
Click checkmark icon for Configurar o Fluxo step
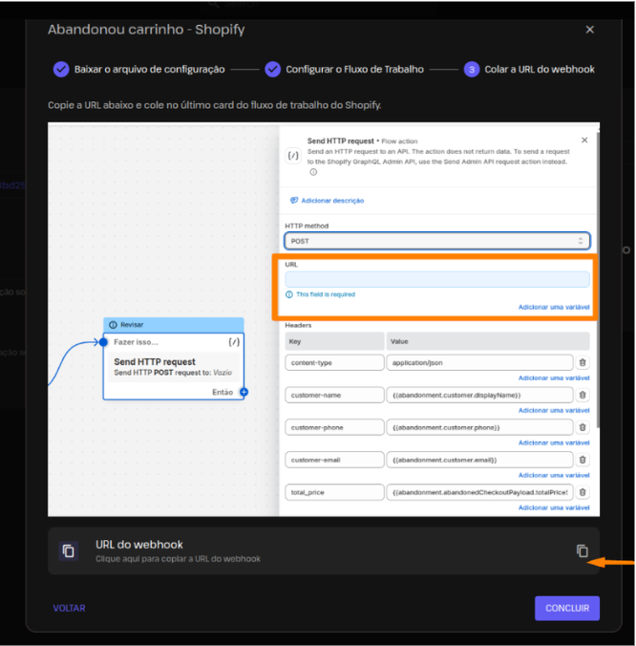272,69
